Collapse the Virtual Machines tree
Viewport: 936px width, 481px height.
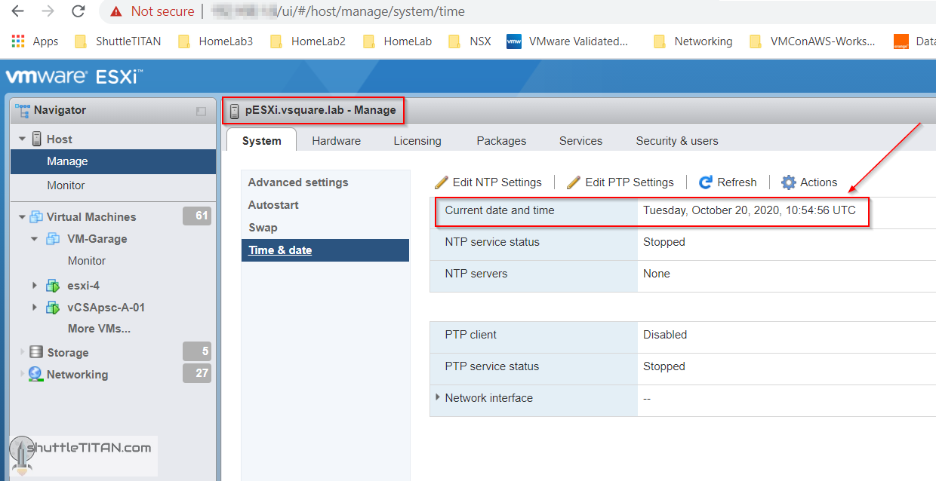coord(22,216)
